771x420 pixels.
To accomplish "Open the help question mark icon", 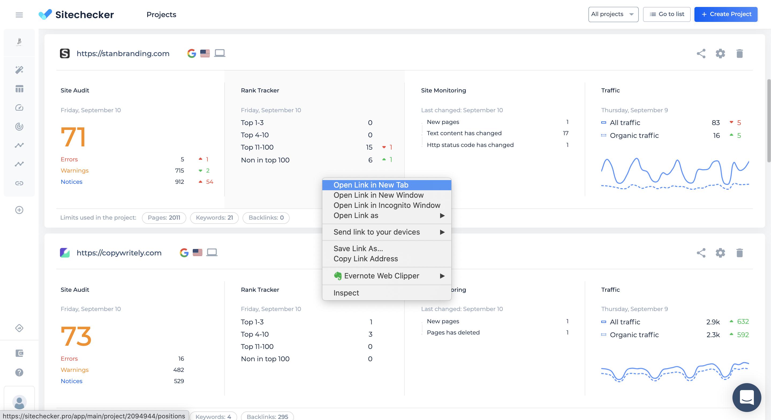I will pos(19,372).
